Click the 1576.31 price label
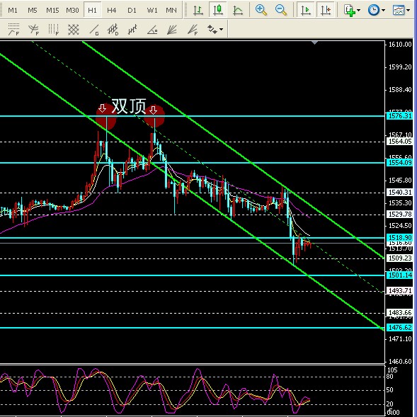The width and height of the screenshot is (417, 417). pos(400,116)
